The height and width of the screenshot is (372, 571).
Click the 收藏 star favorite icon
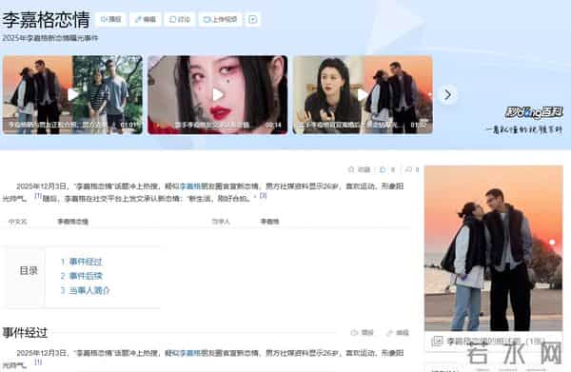[x=351, y=169]
